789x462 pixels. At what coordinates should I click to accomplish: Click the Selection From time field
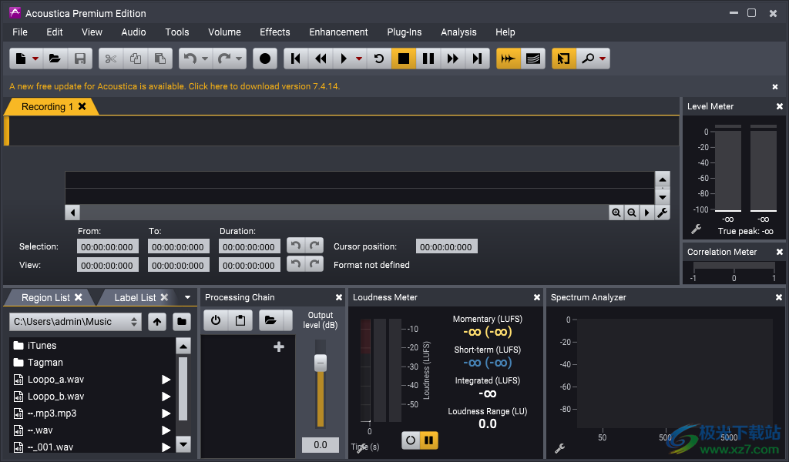click(108, 247)
